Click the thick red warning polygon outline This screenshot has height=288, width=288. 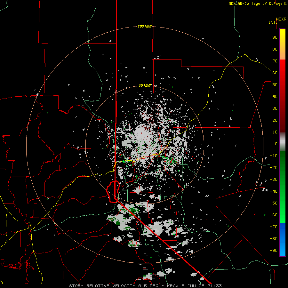point(113,192)
